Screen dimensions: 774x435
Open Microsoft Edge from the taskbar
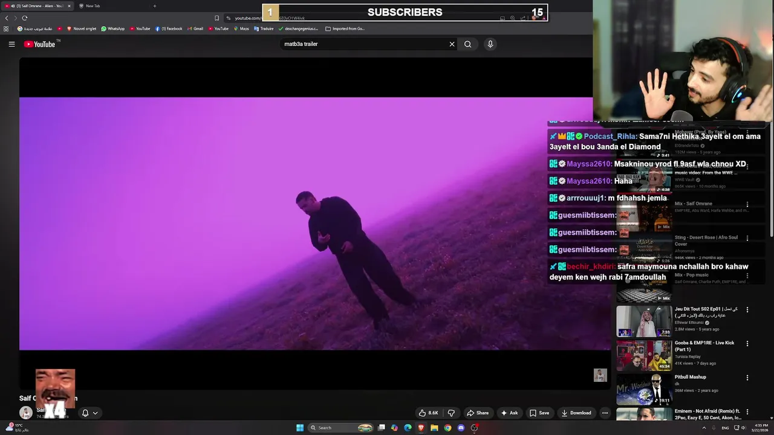[x=408, y=428]
